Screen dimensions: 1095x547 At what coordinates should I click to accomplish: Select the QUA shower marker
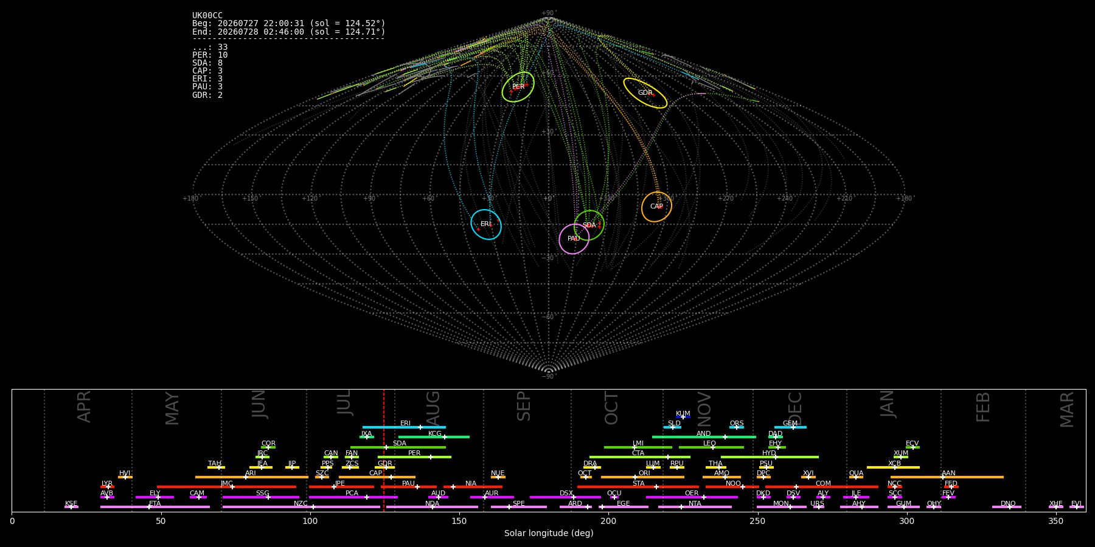[x=856, y=477]
